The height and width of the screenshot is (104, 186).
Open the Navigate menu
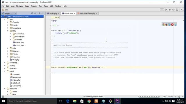coord(19,6)
